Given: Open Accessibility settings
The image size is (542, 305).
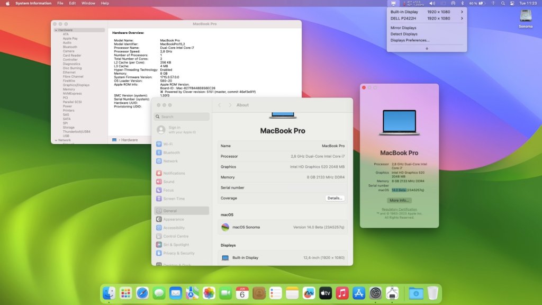Looking at the screenshot, I should pyautogui.click(x=174, y=228).
